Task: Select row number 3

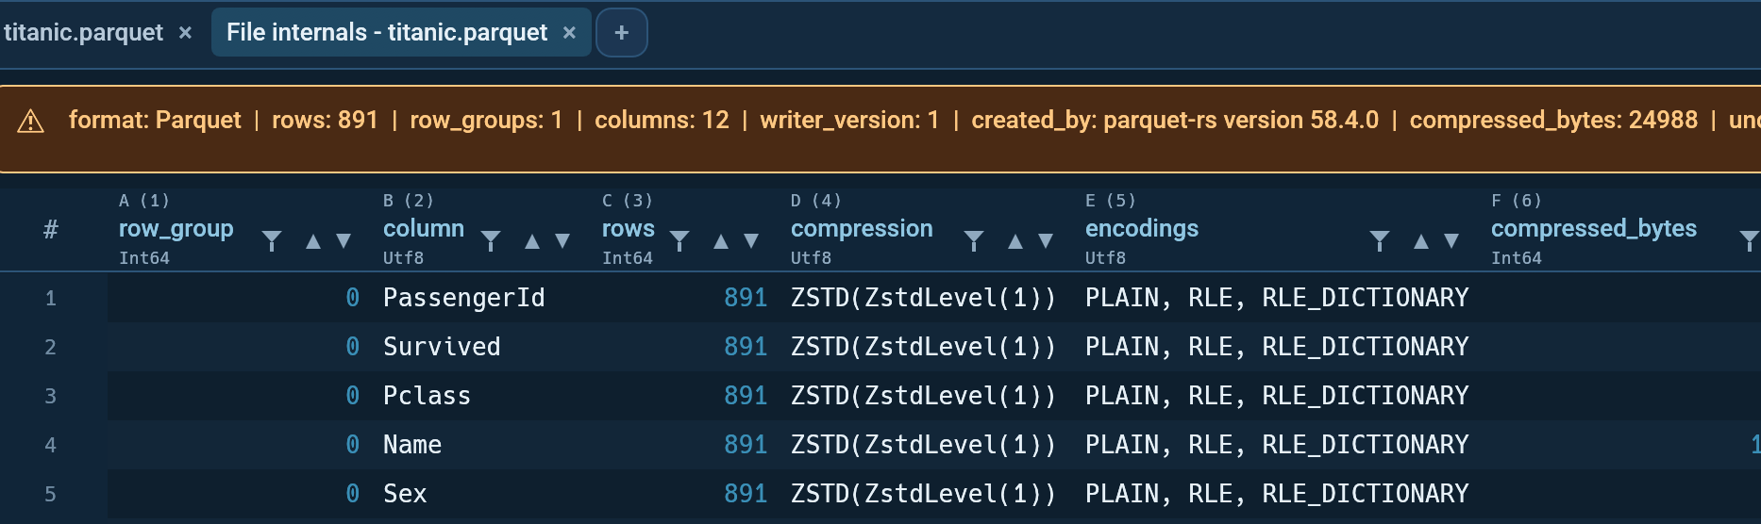Action: 51,397
